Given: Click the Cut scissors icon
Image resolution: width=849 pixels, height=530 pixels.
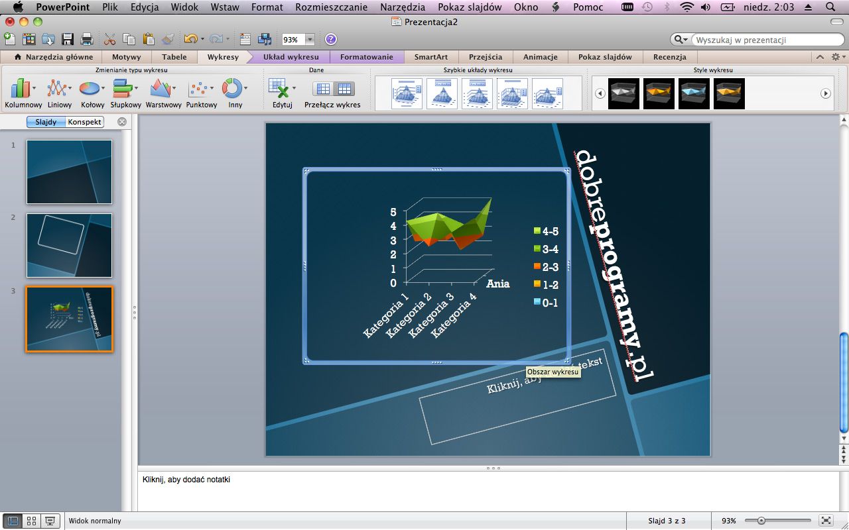Looking at the screenshot, I should click(x=110, y=39).
